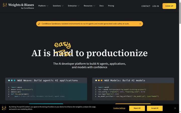Expand the Solutions chevron arrow

(63, 6)
